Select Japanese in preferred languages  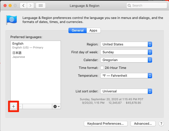36,55
